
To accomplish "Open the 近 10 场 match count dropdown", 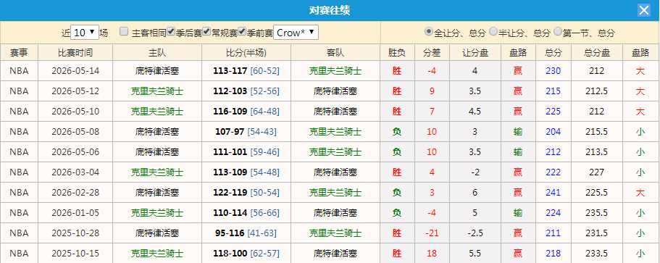I will [x=85, y=33].
